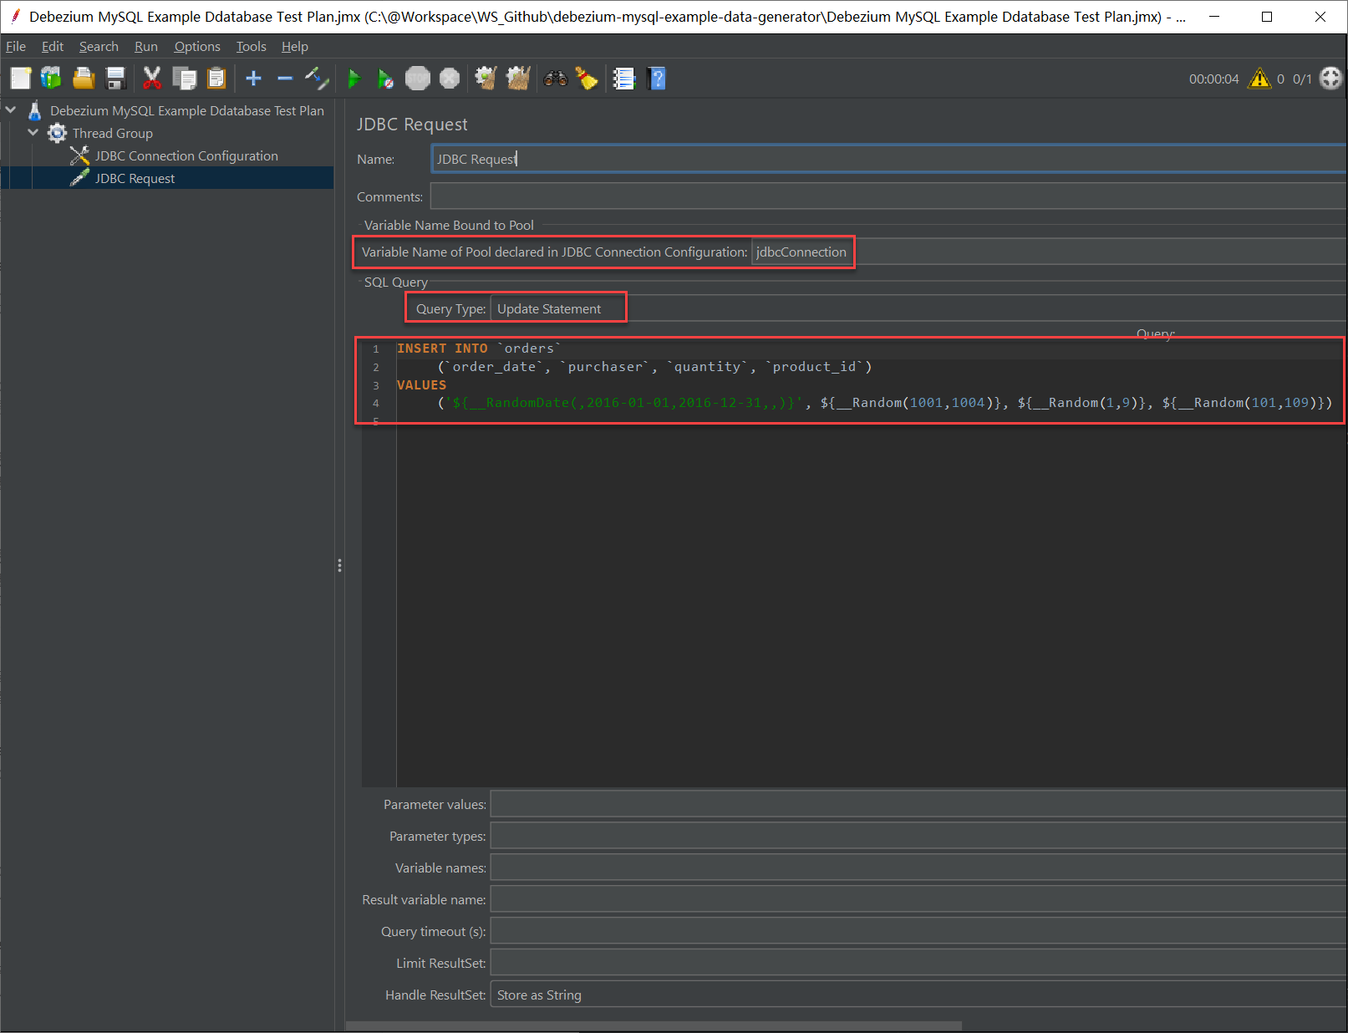Save the test plan with disk icon
This screenshot has height=1033, width=1348.
(115, 79)
